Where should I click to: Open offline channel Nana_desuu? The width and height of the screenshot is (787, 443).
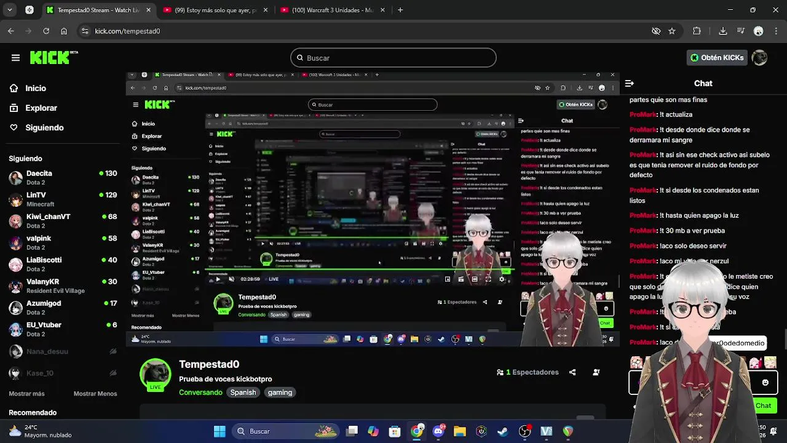pyautogui.click(x=62, y=351)
